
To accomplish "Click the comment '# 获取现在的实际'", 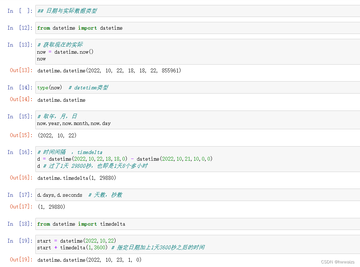I will click(x=60, y=44).
